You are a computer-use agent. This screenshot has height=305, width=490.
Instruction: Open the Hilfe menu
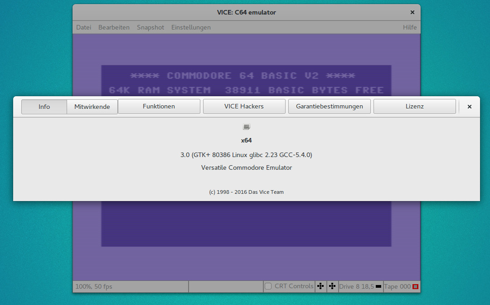[x=409, y=27]
